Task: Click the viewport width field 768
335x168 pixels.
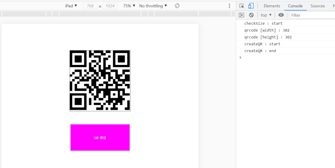Action: (x=90, y=6)
